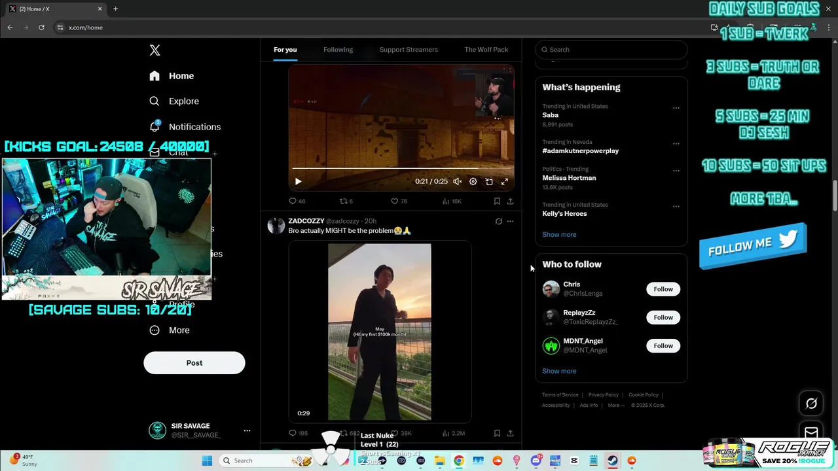Reload the page in Chrome
838x471 pixels.
pos(41,27)
